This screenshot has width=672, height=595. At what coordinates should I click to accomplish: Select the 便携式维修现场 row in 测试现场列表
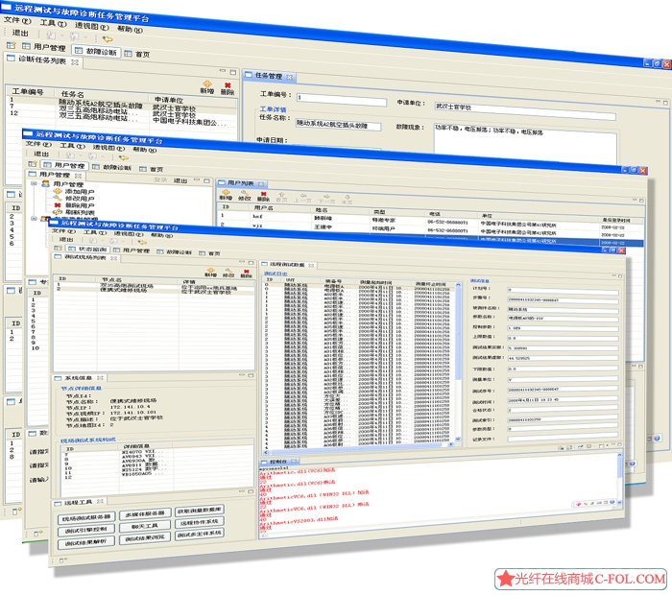coord(154,291)
